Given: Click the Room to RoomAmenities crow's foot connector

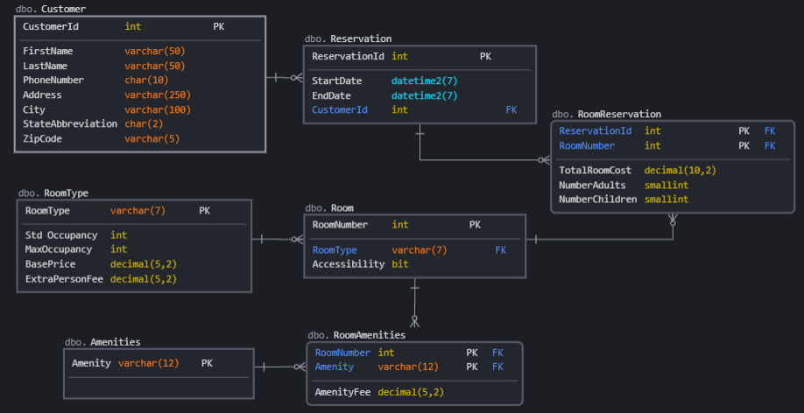Looking at the screenshot, I should pyautogui.click(x=415, y=303).
